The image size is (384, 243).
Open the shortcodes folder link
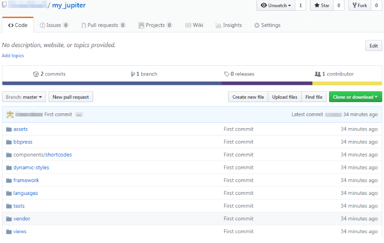click(x=58, y=155)
